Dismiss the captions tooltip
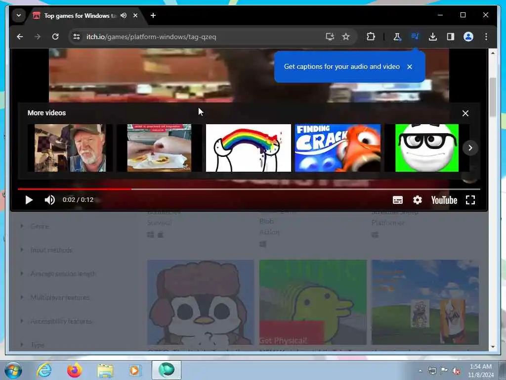Screen dimensions: 506x380 tap(410, 67)
